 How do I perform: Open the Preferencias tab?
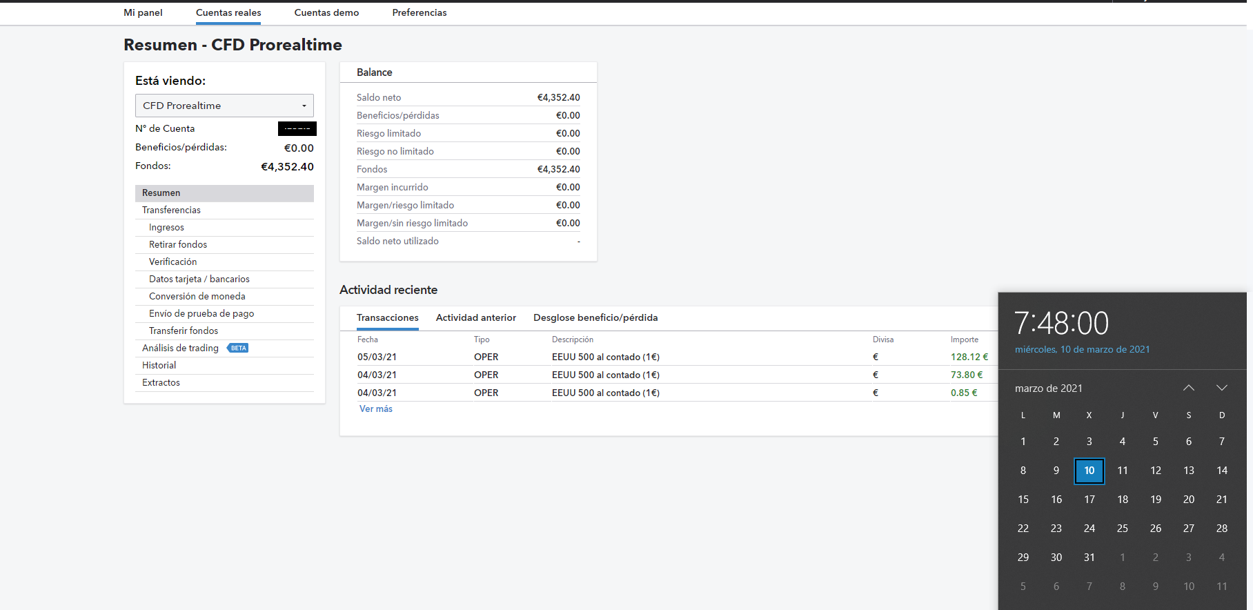point(419,12)
